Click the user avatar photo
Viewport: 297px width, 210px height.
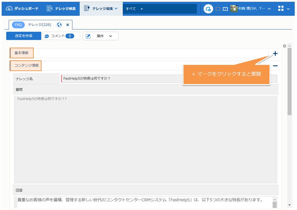234,9
